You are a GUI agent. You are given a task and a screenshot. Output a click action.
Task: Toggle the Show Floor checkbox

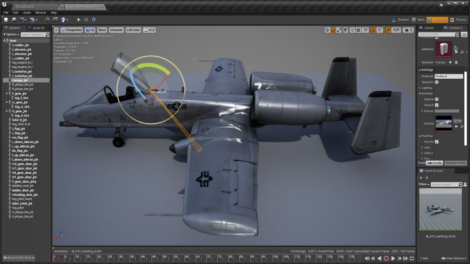coord(437,105)
